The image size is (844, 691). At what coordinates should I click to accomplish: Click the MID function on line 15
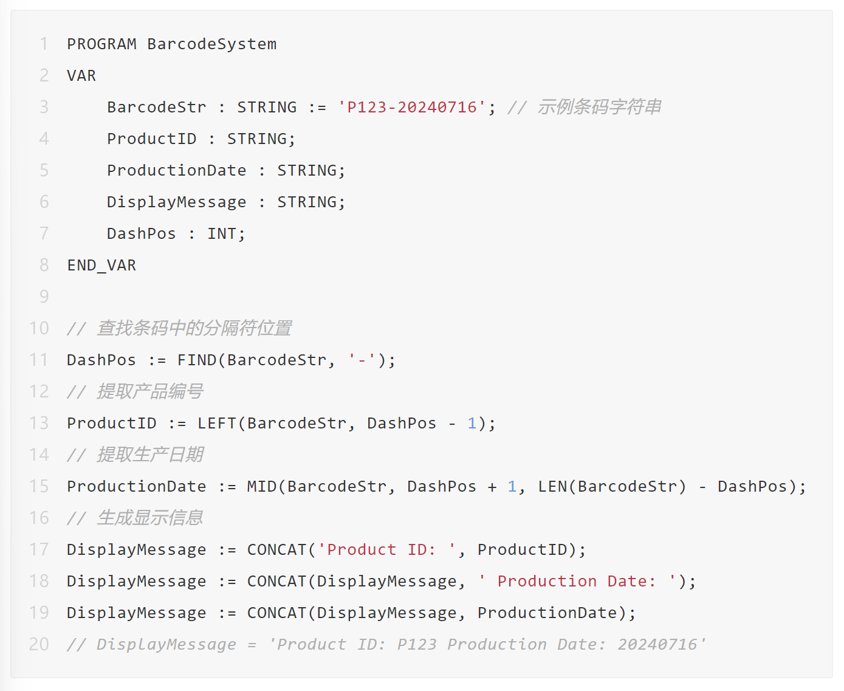[262, 486]
